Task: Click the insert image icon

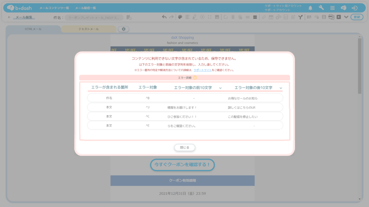Action: point(217,17)
